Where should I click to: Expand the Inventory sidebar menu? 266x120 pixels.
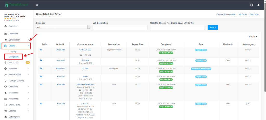click(x=16, y=69)
